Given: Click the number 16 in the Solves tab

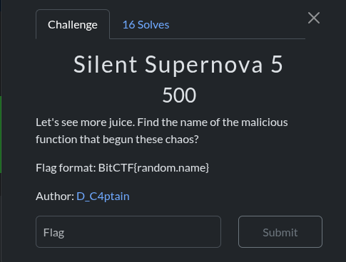Looking at the screenshot, I should coord(128,25).
